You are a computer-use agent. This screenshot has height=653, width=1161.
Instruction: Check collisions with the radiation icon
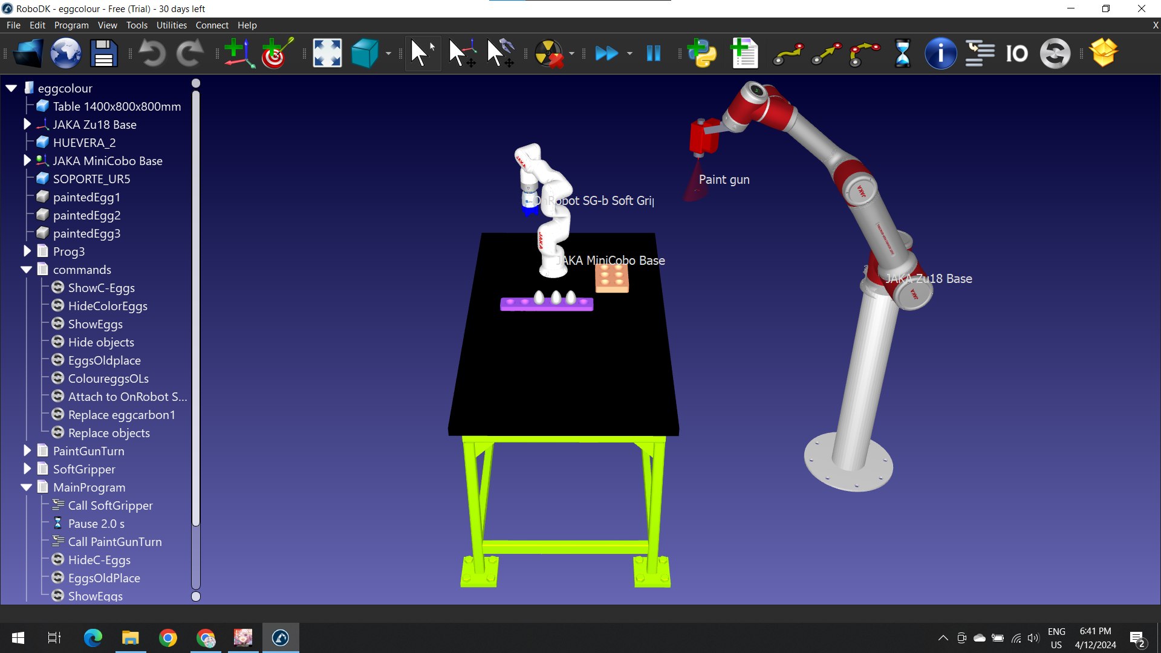(x=550, y=53)
